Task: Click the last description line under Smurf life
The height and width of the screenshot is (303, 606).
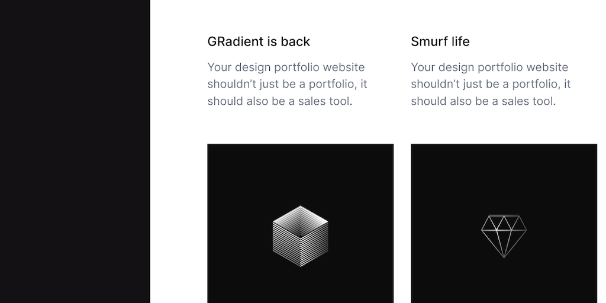Action: [x=483, y=101]
